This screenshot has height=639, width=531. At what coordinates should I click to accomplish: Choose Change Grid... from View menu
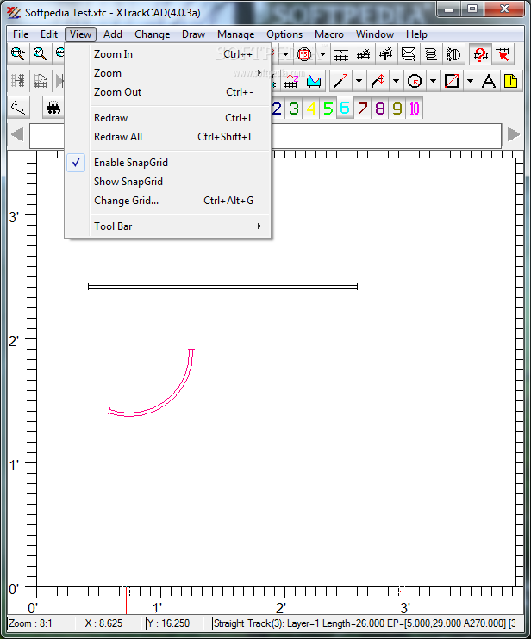(x=168, y=200)
